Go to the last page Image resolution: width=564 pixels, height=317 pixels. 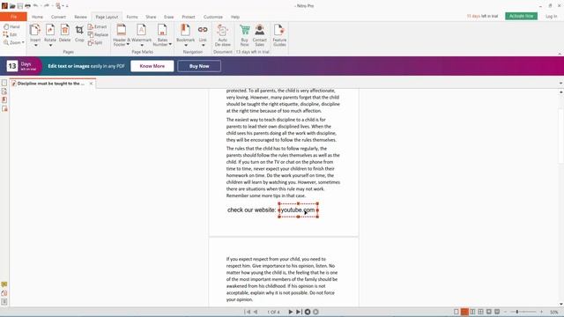(x=299, y=312)
